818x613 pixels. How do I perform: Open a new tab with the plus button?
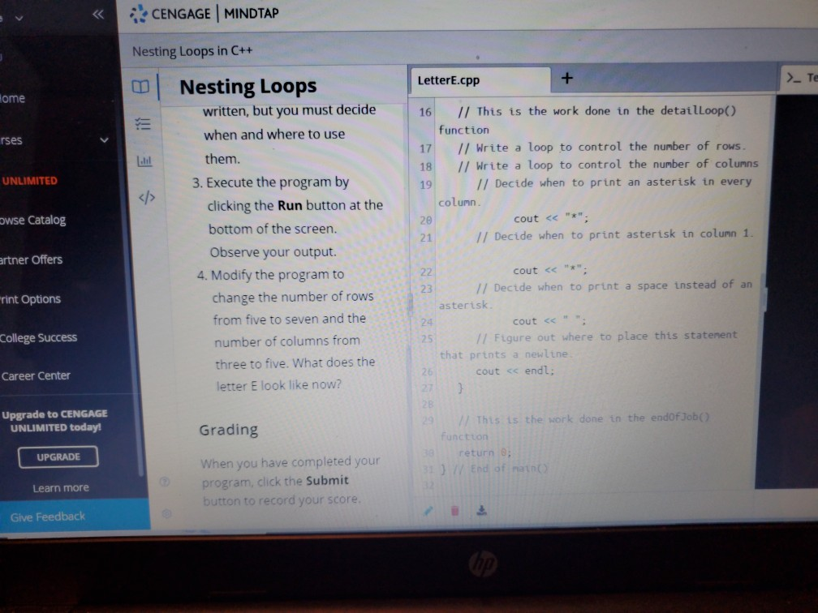pos(566,78)
